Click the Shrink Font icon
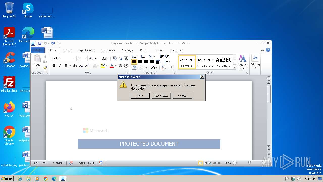The width and height of the screenshot is (323, 182). pyautogui.click(x=96, y=58)
